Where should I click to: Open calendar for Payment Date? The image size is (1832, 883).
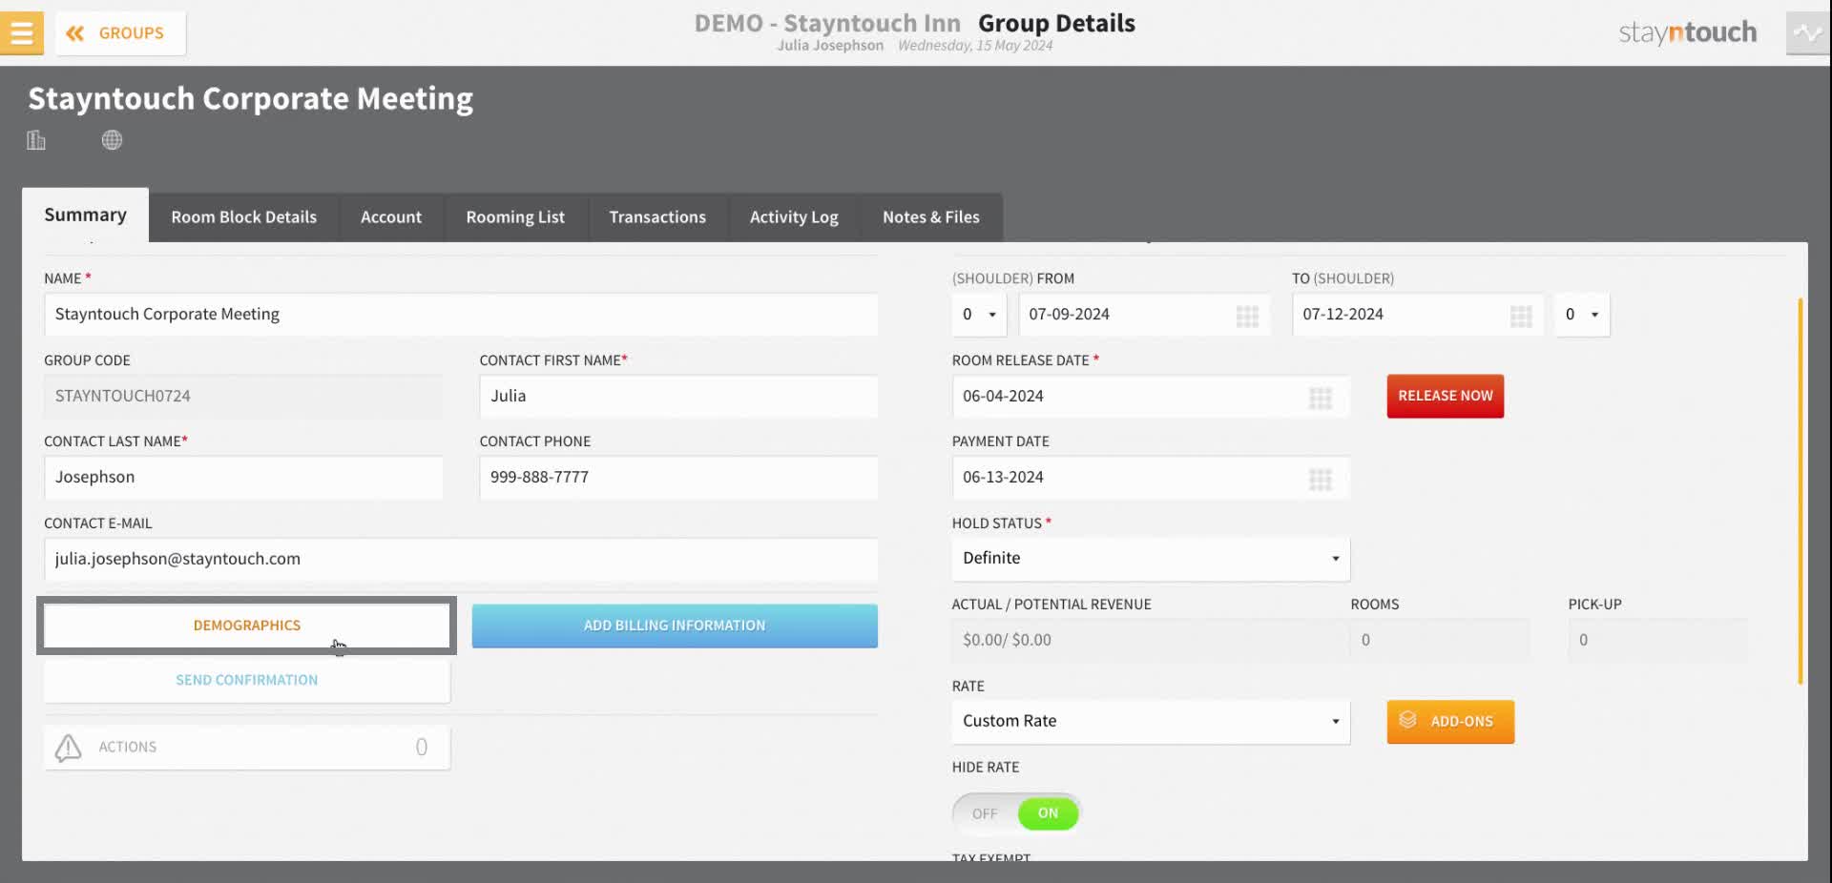pyautogui.click(x=1321, y=479)
